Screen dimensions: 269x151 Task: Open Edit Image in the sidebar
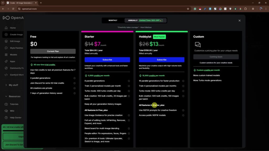coord(13,41)
